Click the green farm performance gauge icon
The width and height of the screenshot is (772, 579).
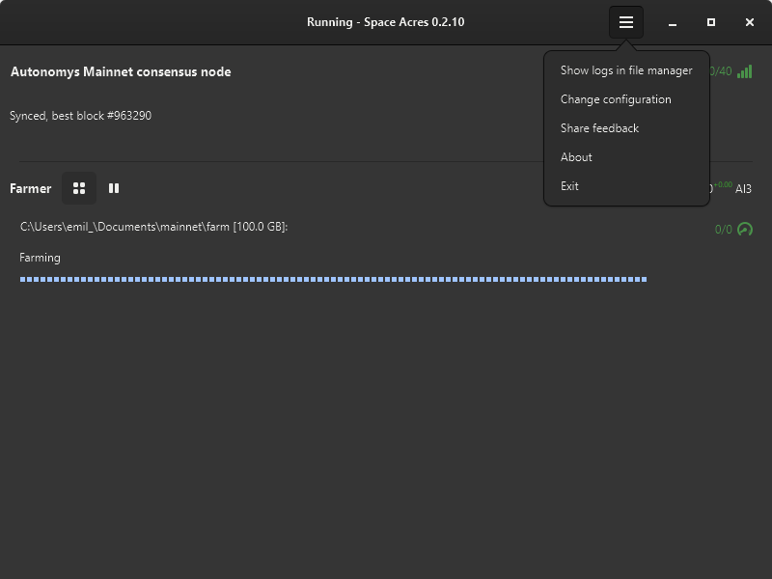pyautogui.click(x=744, y=230)
